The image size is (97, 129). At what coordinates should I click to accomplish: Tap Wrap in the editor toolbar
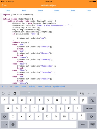pyautogui.click(x=73, y=10)
